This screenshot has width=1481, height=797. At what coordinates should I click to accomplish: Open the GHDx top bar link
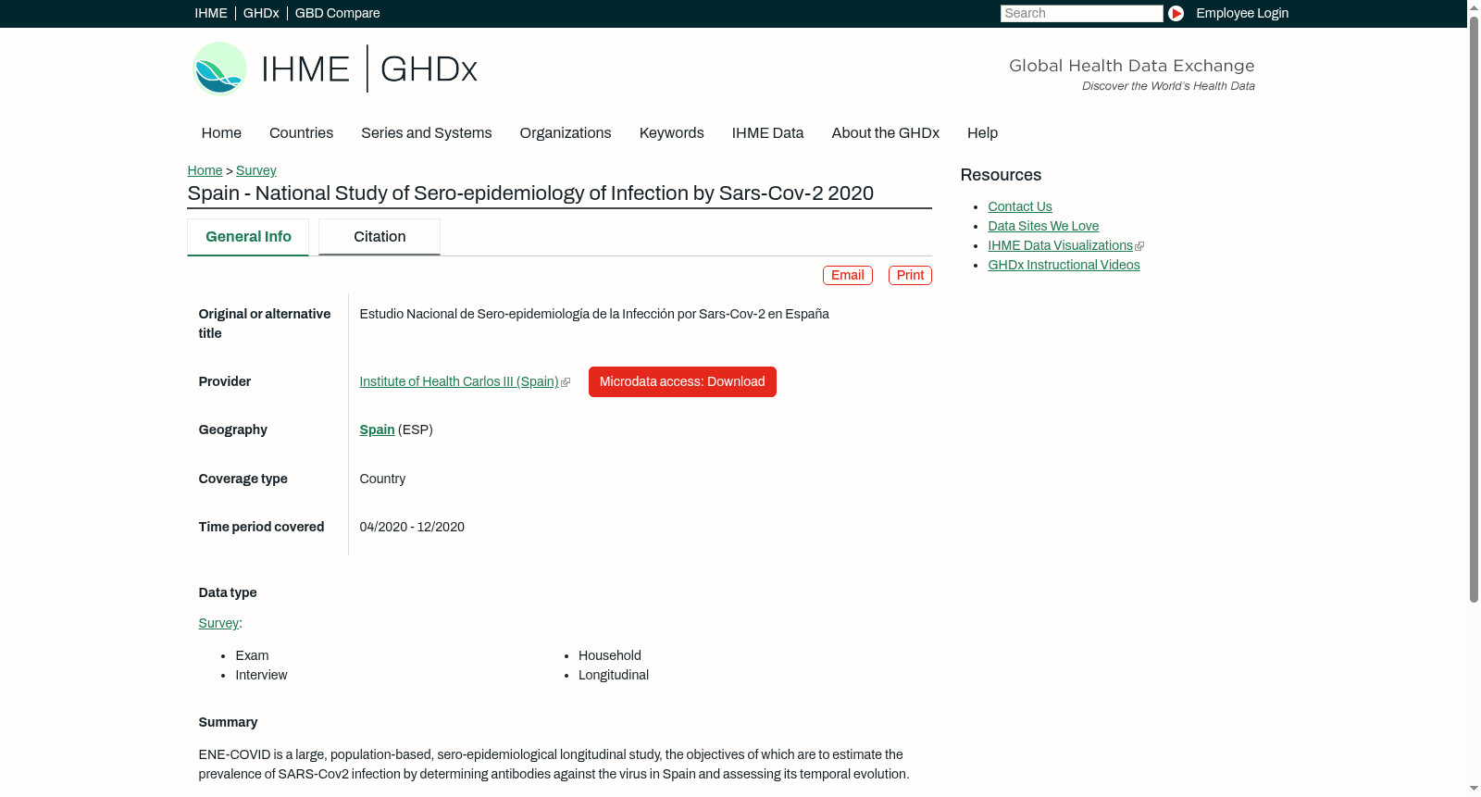point(261,13)
